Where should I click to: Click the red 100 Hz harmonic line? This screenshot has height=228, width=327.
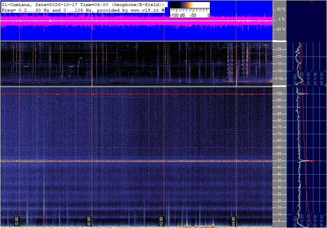[136, 94]
